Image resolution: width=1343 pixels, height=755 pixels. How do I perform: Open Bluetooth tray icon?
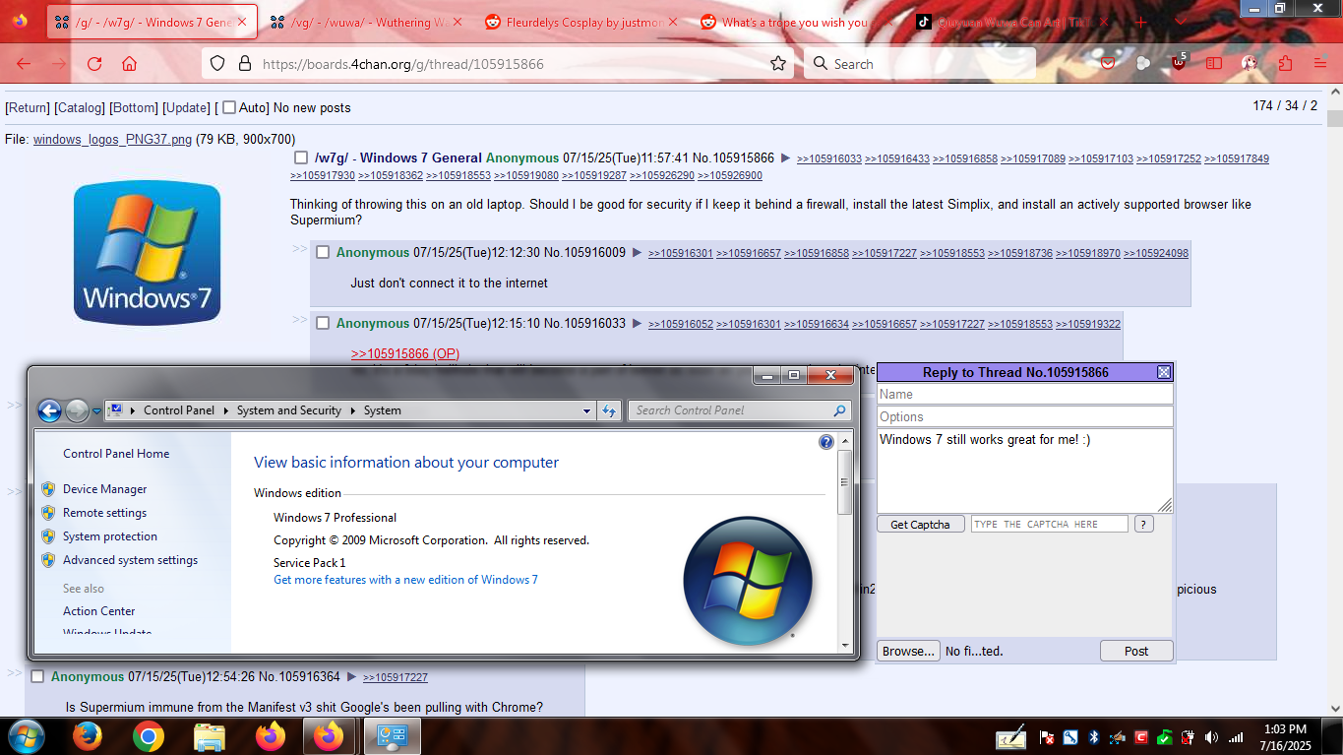pos(1093,737)
